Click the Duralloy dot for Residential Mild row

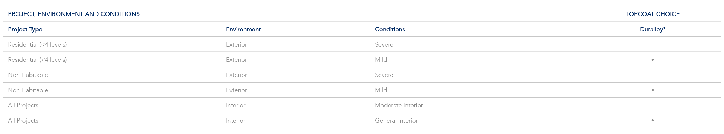click(652, 60)
